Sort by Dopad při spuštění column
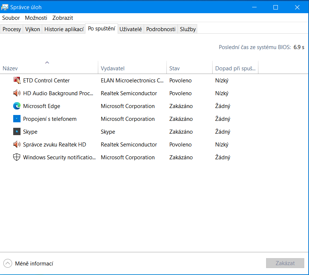This screenshot has width=309, height=275. point(235,68)
